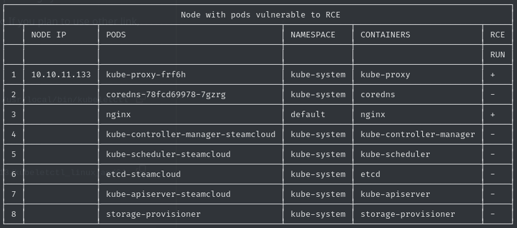Click the etcd-steamcloud pod entry

143,174
